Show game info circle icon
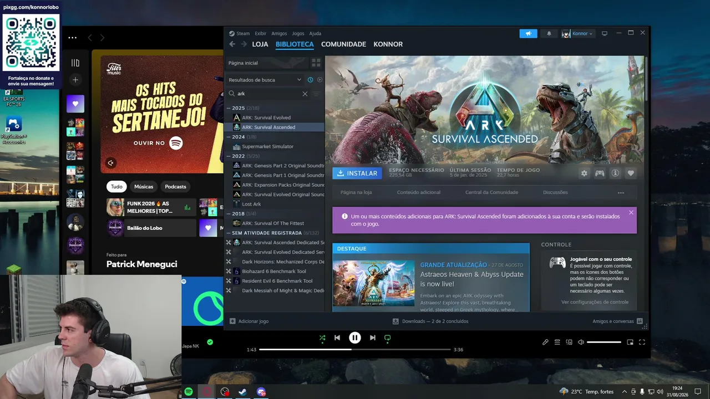This screenshot has width=710, height=399. 615,173
